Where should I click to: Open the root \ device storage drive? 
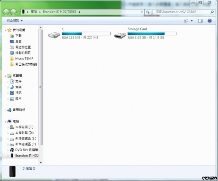(54, 35)
